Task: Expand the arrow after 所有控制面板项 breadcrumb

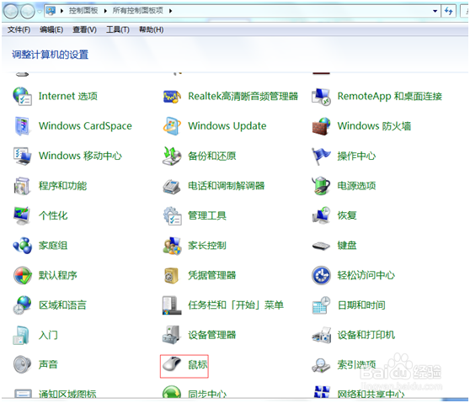Action: coord(170,11)
